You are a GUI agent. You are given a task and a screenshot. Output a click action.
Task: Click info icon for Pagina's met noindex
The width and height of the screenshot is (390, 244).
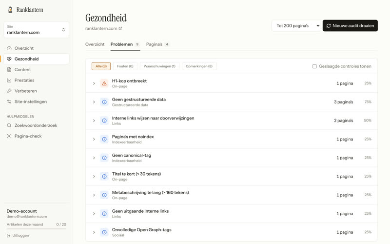point(104,139)
